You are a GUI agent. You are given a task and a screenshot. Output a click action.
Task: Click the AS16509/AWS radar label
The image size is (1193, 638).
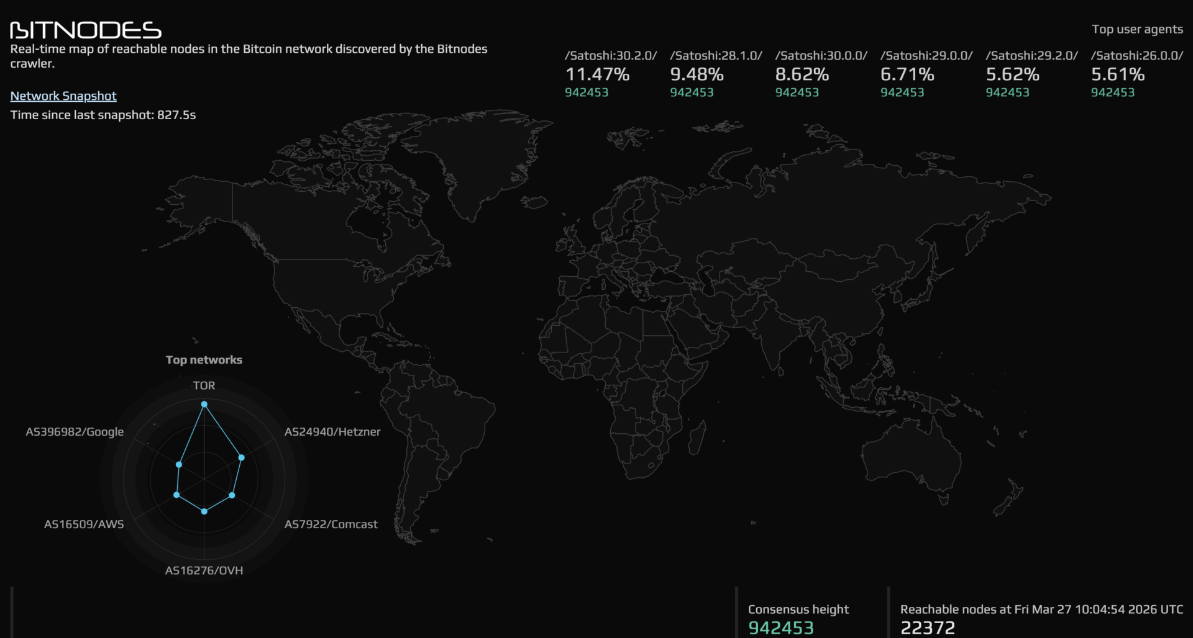[84, 524]
